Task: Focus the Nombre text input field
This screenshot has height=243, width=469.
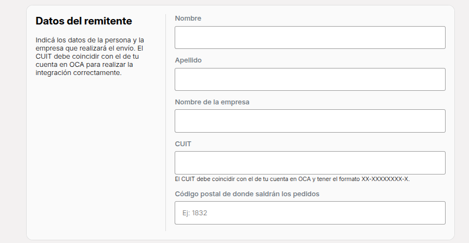Action: click(x=310, y=38)
